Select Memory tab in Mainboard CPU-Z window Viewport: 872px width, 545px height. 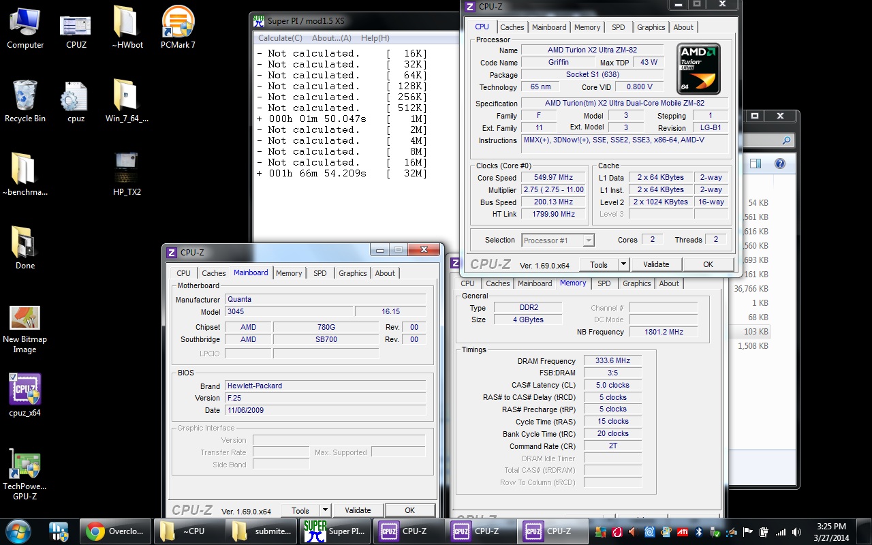(289, 273)
